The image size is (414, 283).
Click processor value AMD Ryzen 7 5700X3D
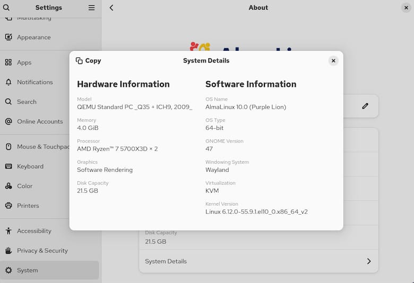pos(117,149)
